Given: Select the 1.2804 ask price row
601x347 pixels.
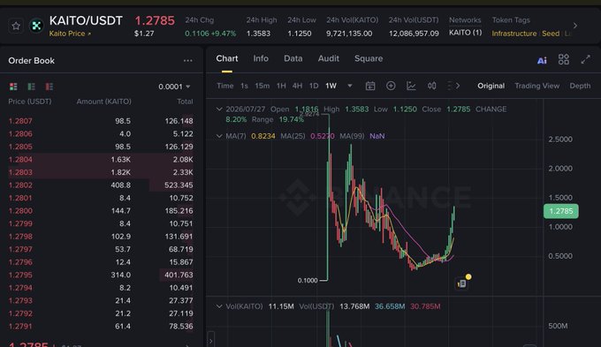Looking at the screenshot, I should [101, 159].
